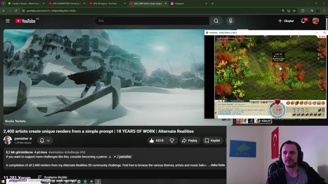Open the zoom magnifier icon in address bar

[x=283, y=11]
